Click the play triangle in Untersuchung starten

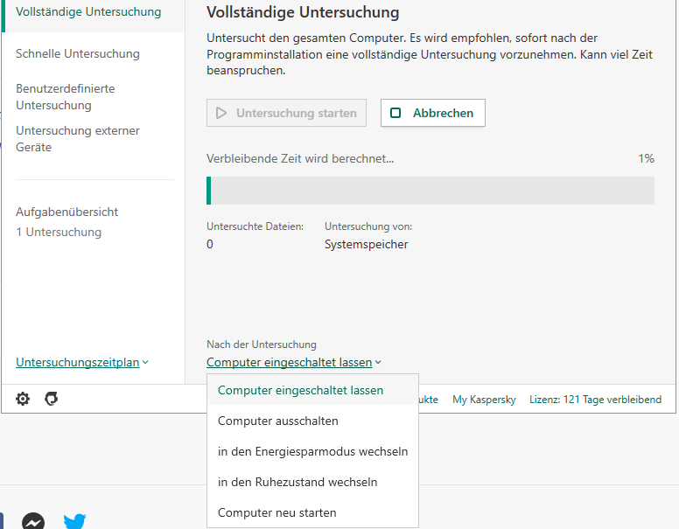(221, 113)
